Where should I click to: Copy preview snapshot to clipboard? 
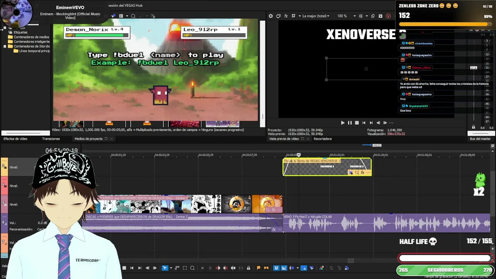[373, 16]
